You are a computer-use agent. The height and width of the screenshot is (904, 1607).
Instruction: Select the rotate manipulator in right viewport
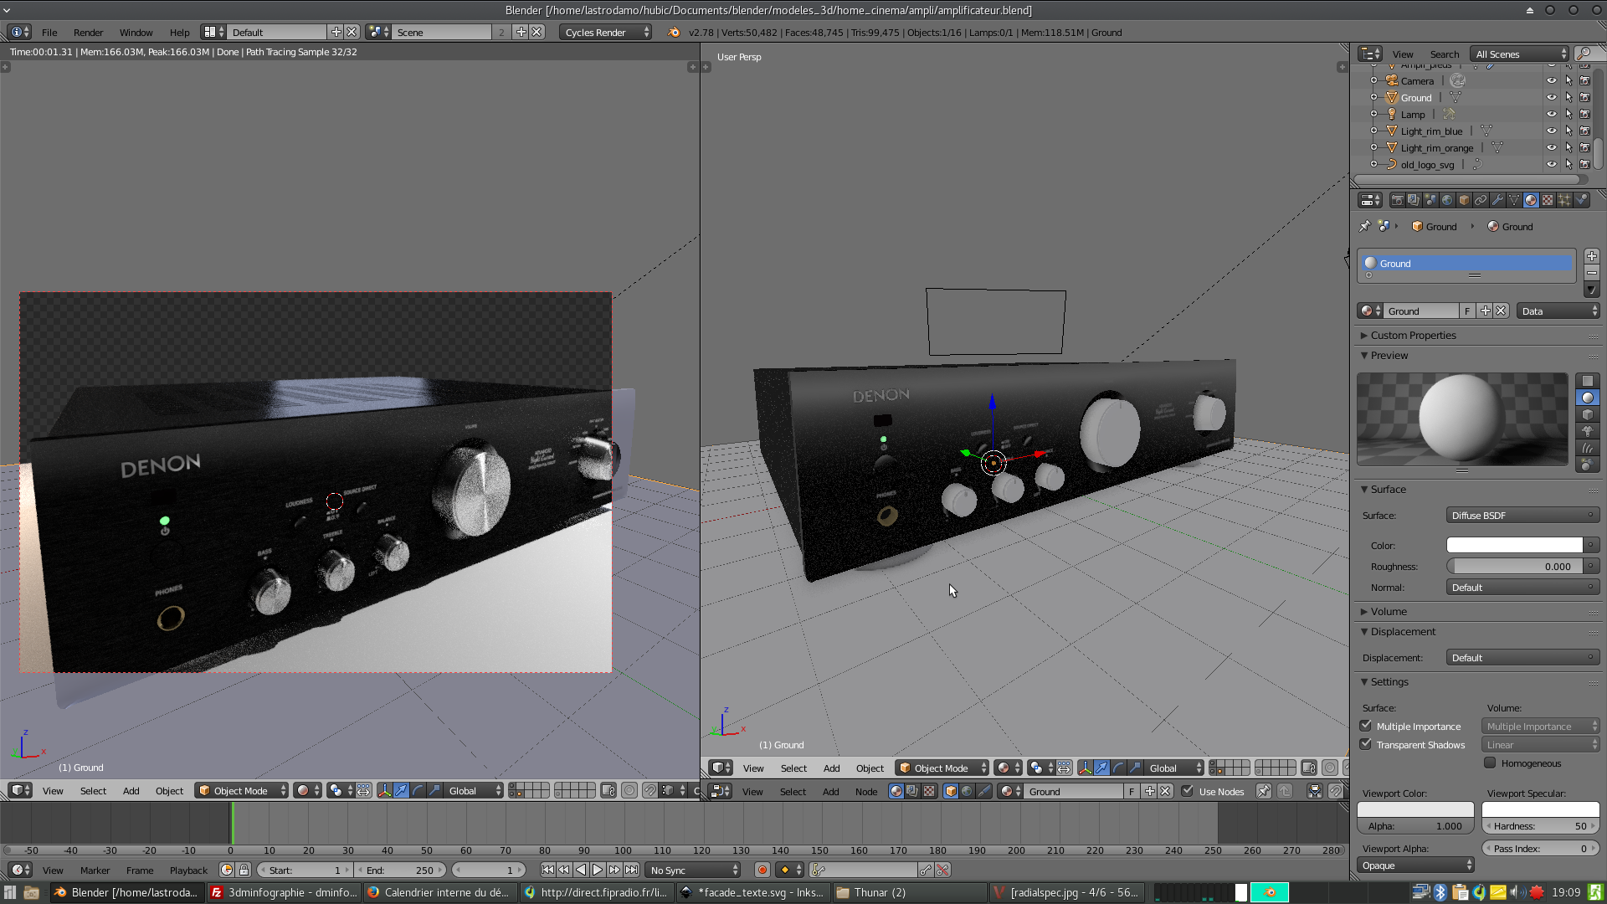tap(1118, 768)
